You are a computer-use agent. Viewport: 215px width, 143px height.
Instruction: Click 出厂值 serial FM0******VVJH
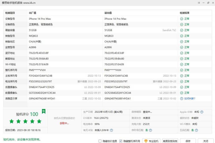tap(37, 70)
